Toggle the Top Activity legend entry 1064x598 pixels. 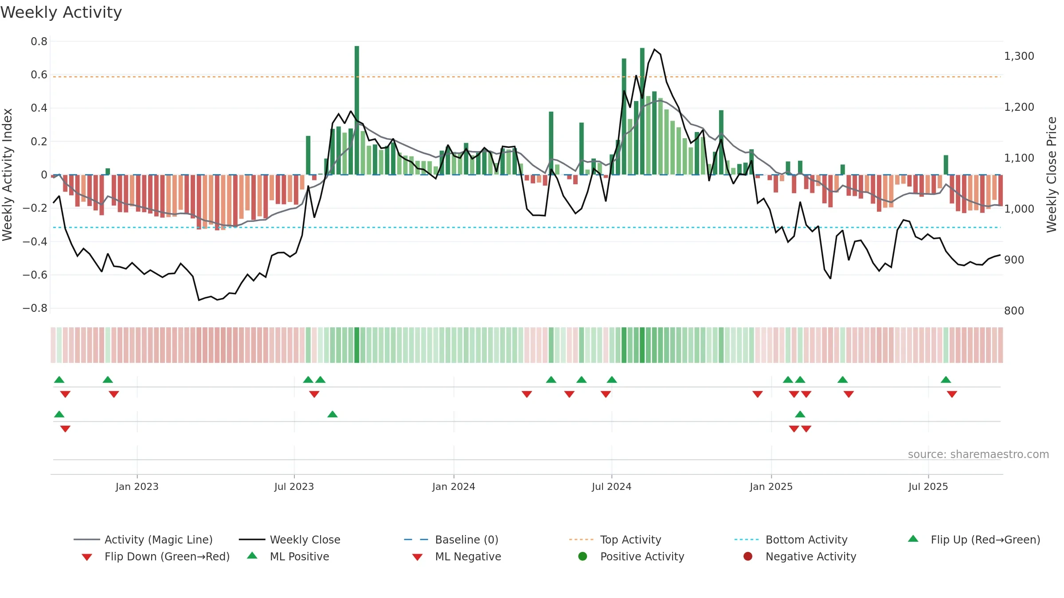pyautogui.click(x=615, y=540)
